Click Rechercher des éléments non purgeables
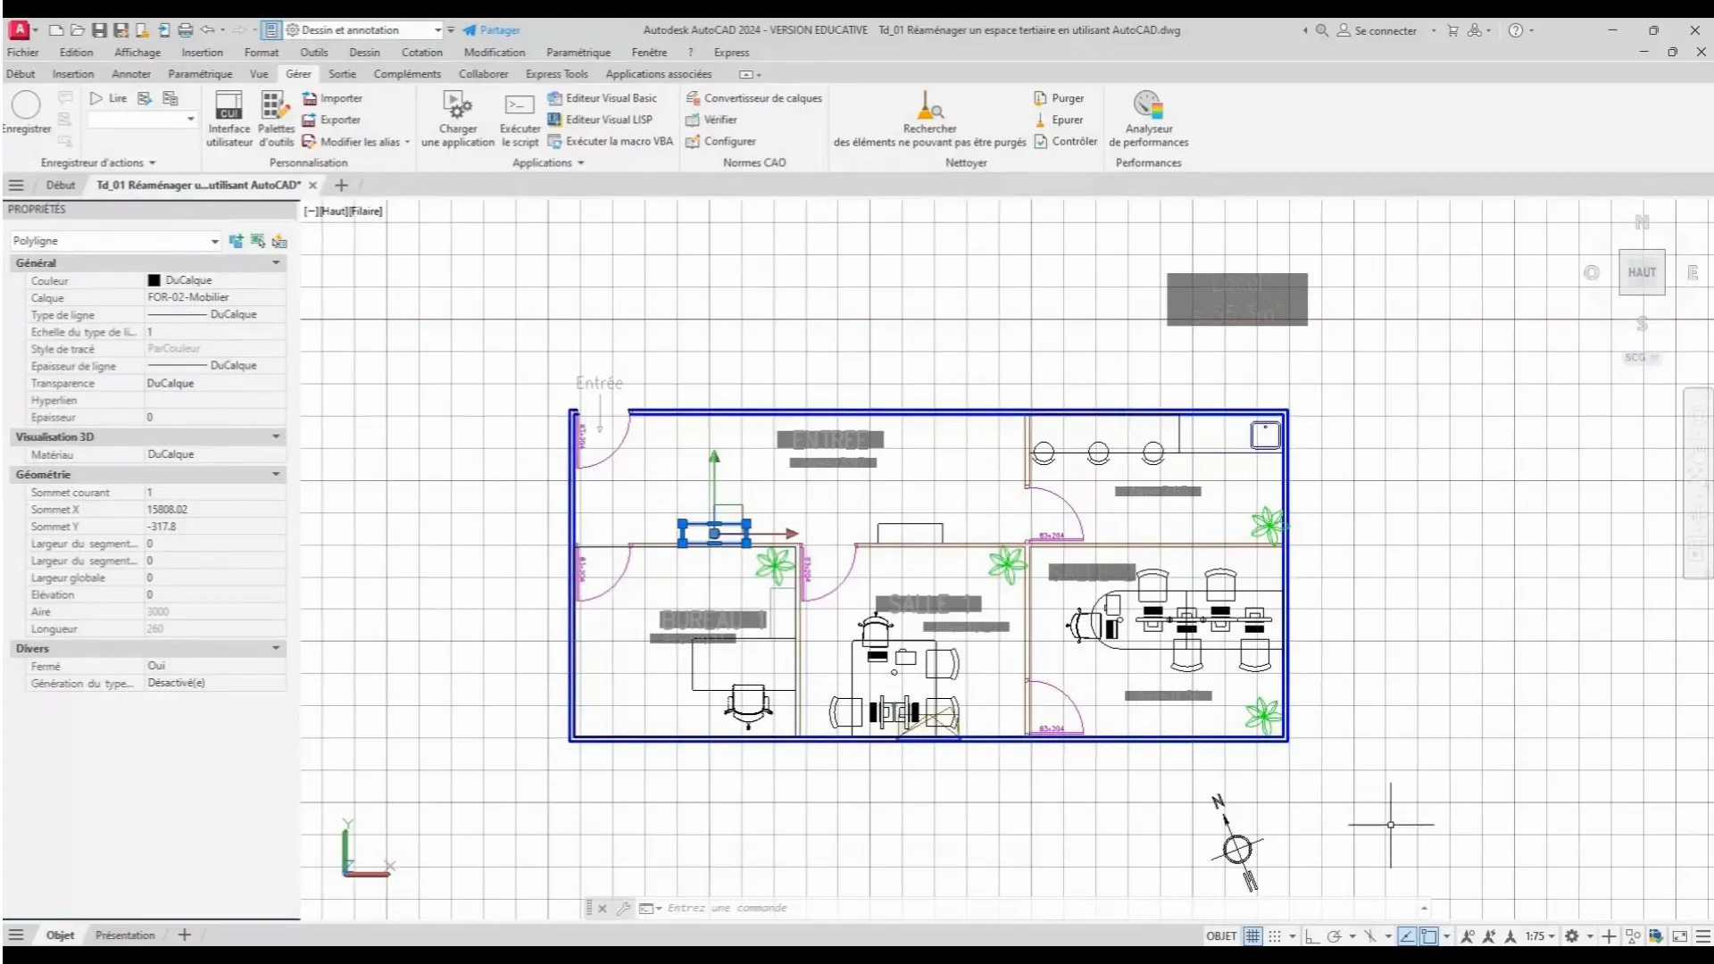Viewport: 1714px width, 964px height. coord(929,119)
